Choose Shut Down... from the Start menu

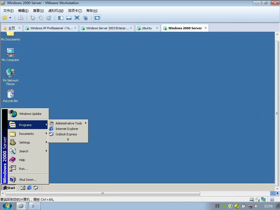tap(28, 179)
